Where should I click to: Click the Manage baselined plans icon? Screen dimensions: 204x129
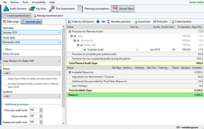34,16
